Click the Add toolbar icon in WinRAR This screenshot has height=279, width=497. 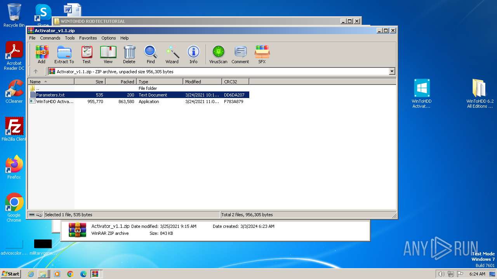tap(42, 54)
